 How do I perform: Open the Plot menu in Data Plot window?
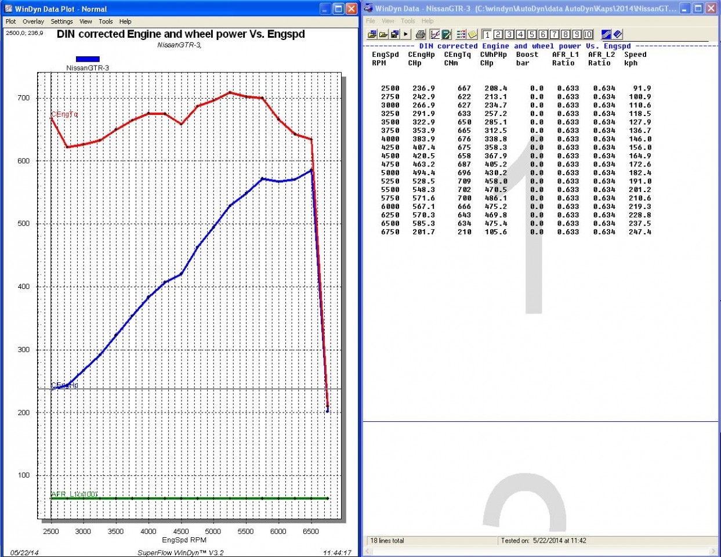10,21
